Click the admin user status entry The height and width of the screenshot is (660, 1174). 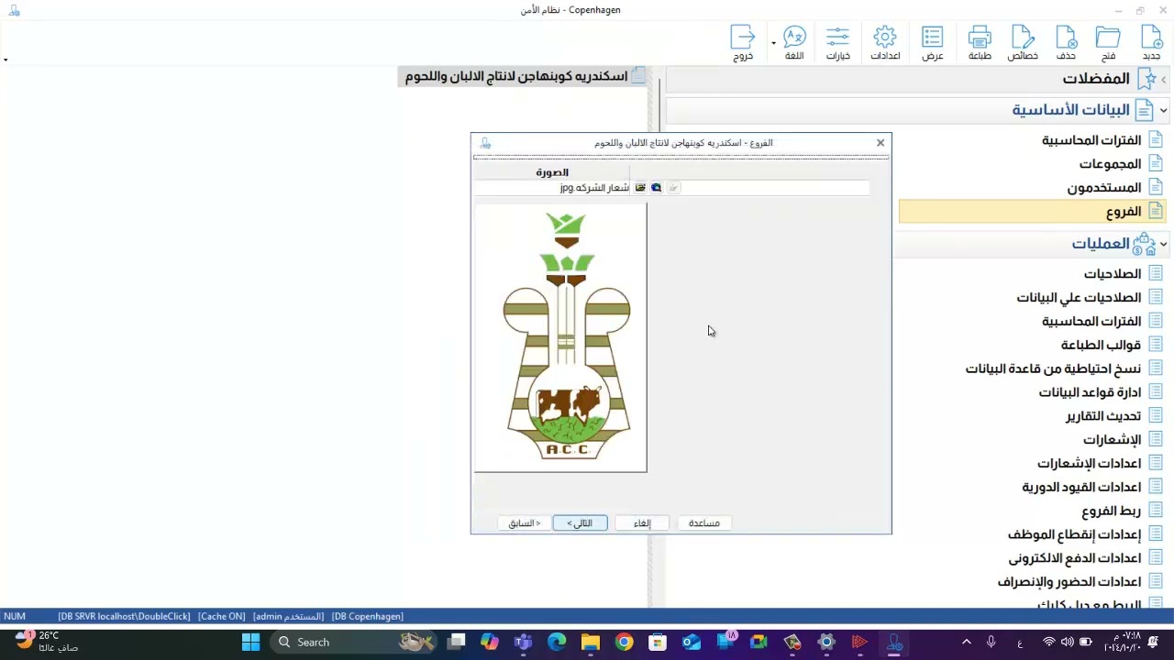(x=288, y=617)
